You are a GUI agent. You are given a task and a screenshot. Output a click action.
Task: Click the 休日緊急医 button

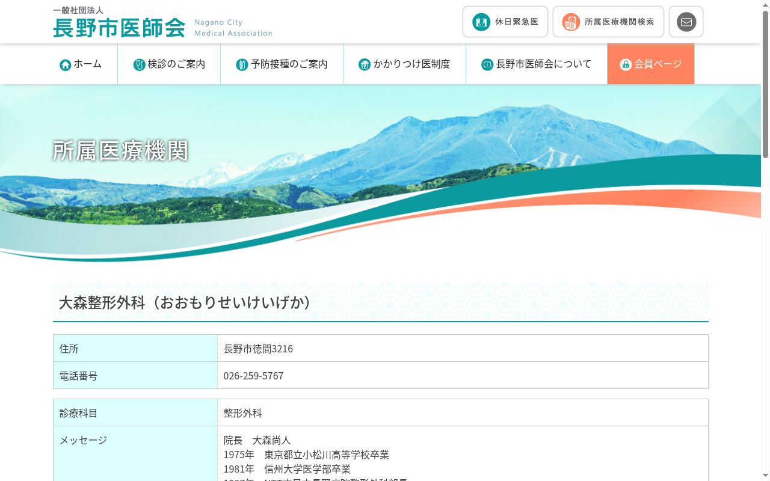tap(505, 22)
